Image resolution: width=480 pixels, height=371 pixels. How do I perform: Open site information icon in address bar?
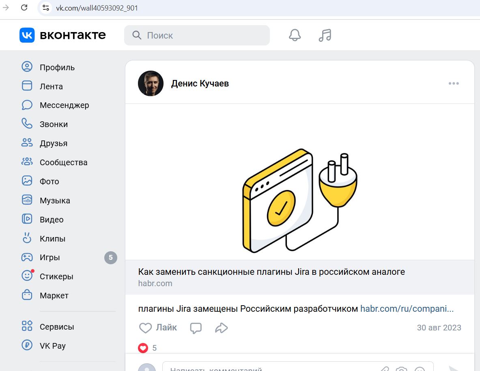46,8
